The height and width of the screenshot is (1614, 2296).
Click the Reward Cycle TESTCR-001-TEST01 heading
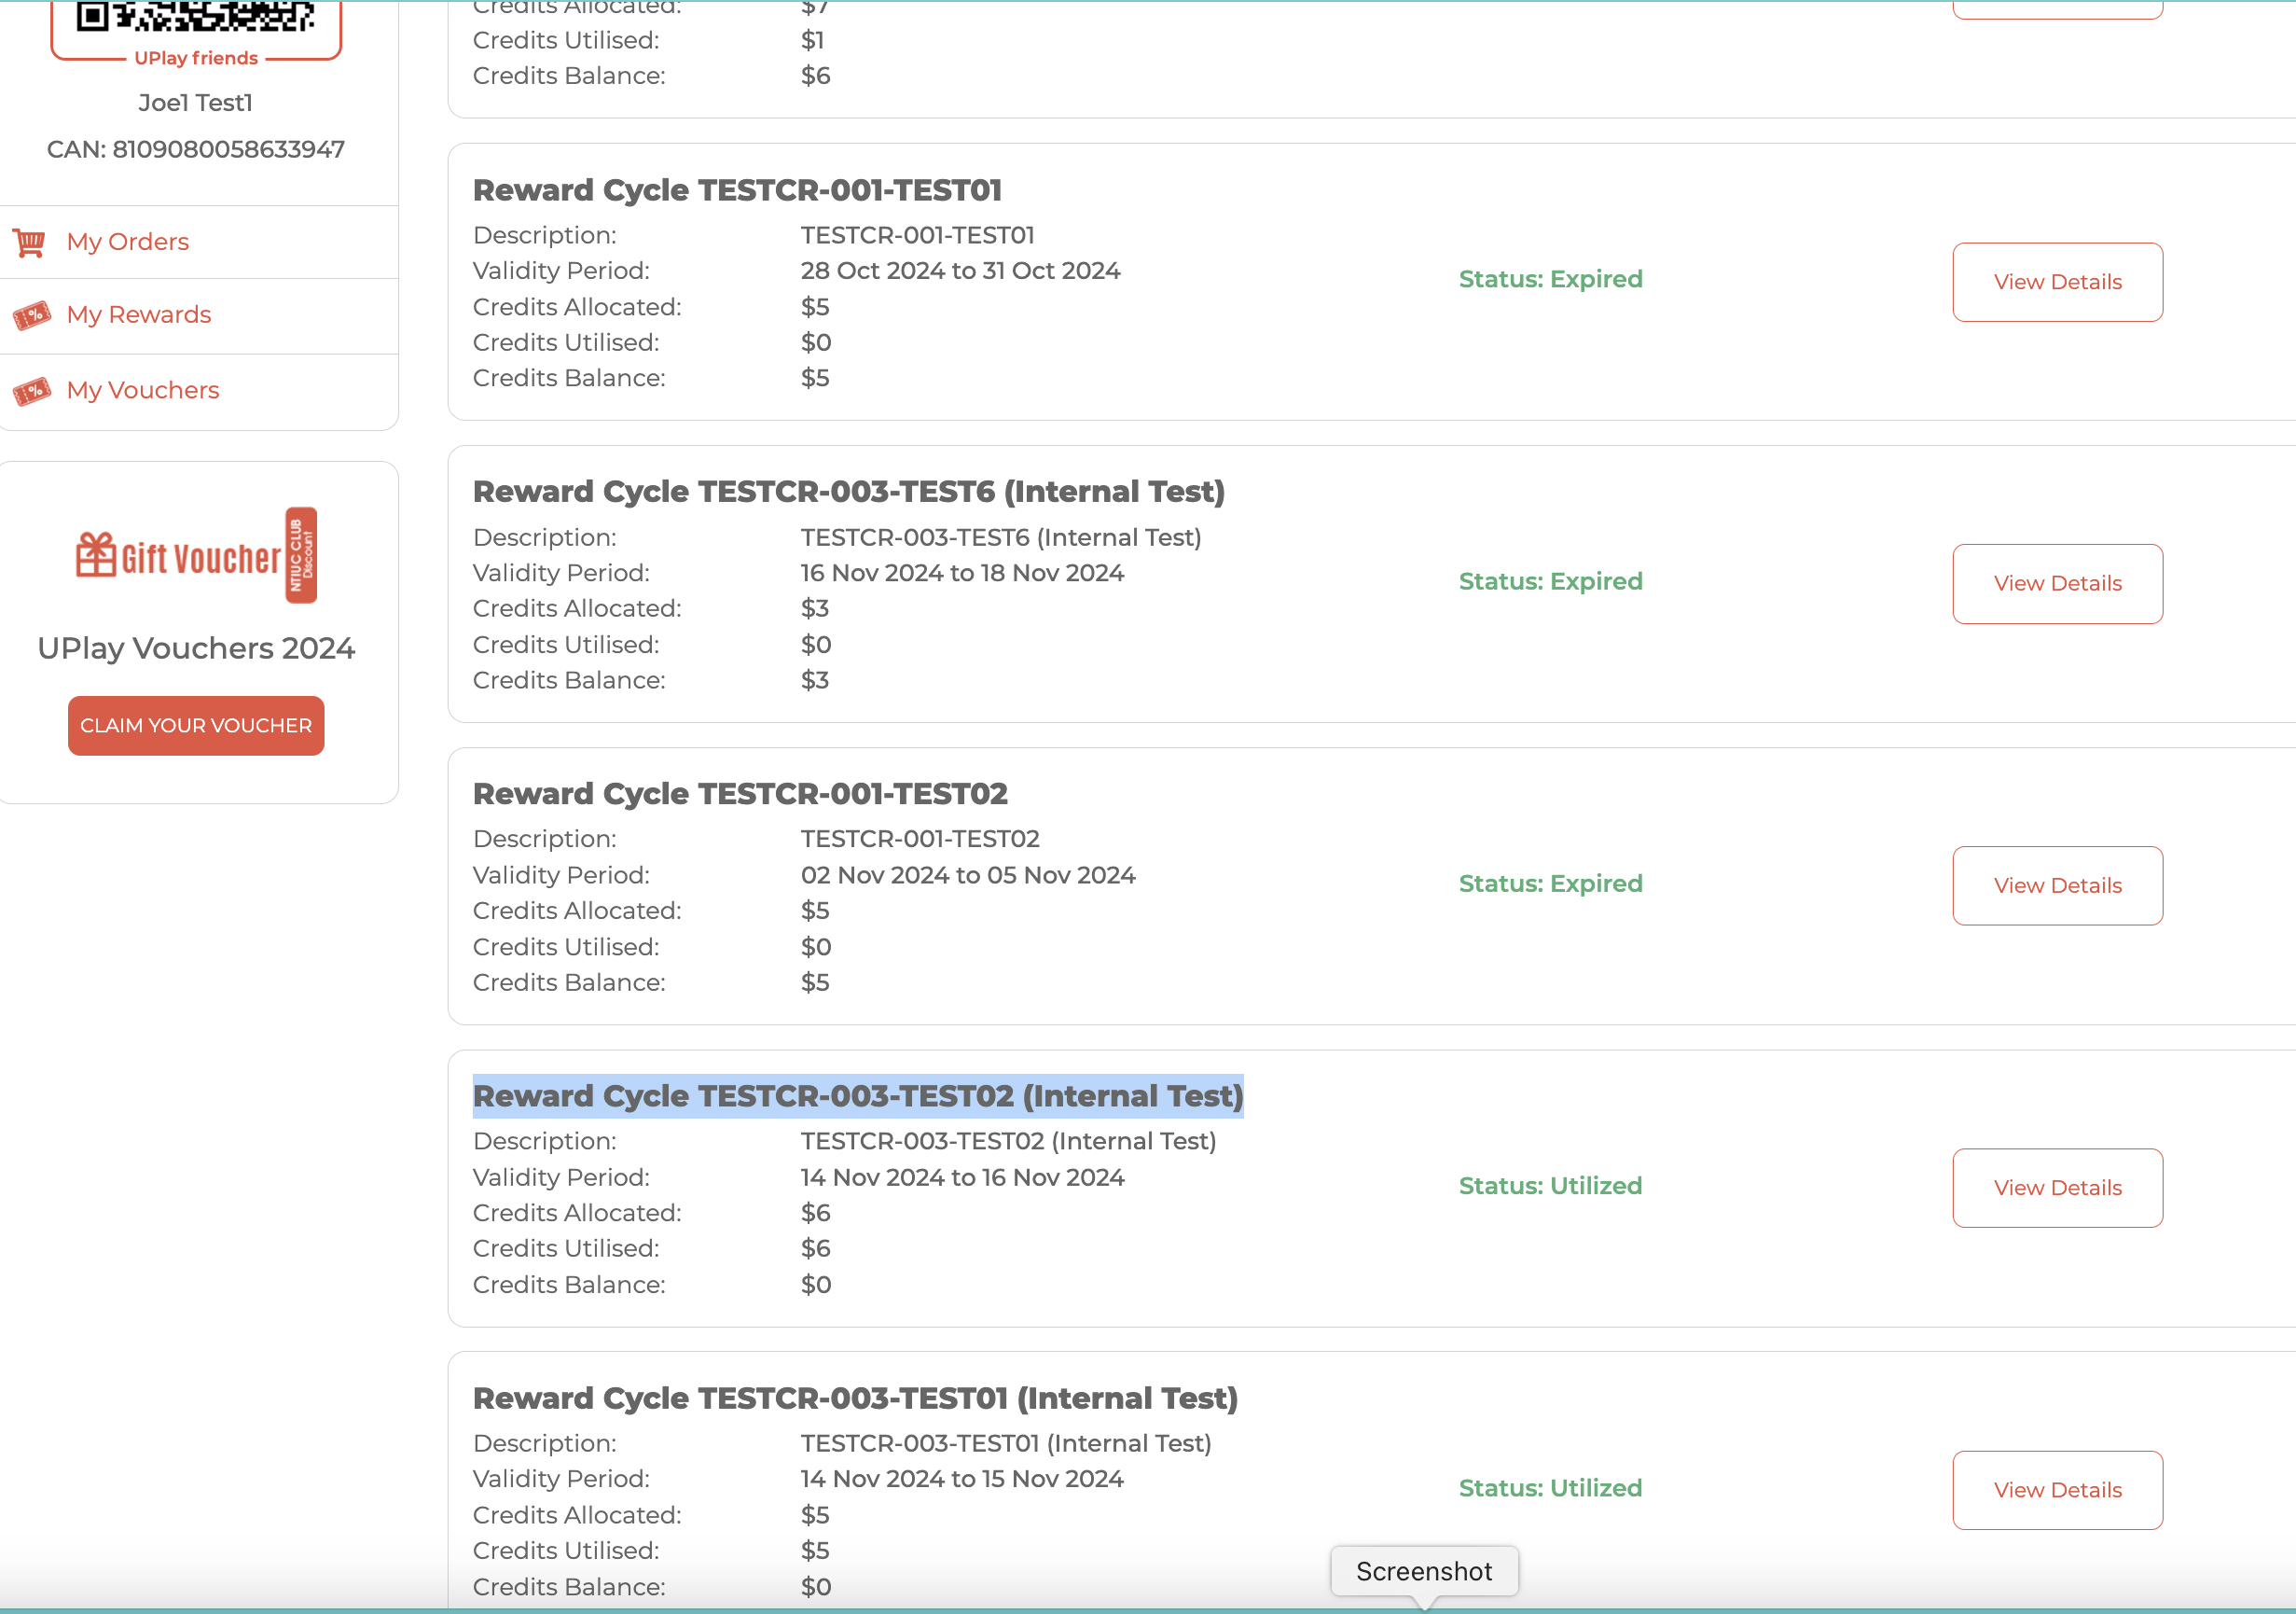click(737, 190)
